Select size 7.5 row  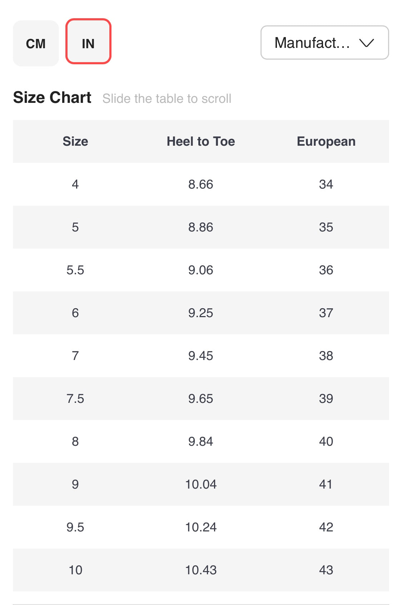[x=75, y=399]
